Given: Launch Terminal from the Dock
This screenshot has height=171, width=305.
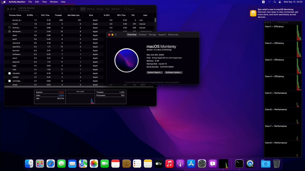Looking at the screenshot, I should click(239, 164).
